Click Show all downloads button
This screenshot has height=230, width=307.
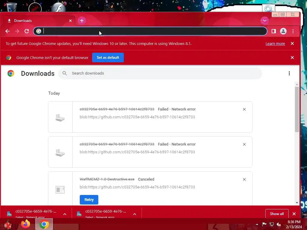click(x=277, y=214)
